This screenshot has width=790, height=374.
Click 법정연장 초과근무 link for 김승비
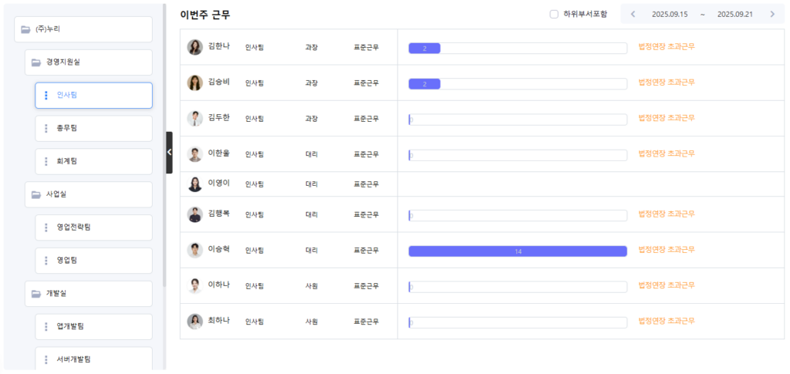click(667, 83)
